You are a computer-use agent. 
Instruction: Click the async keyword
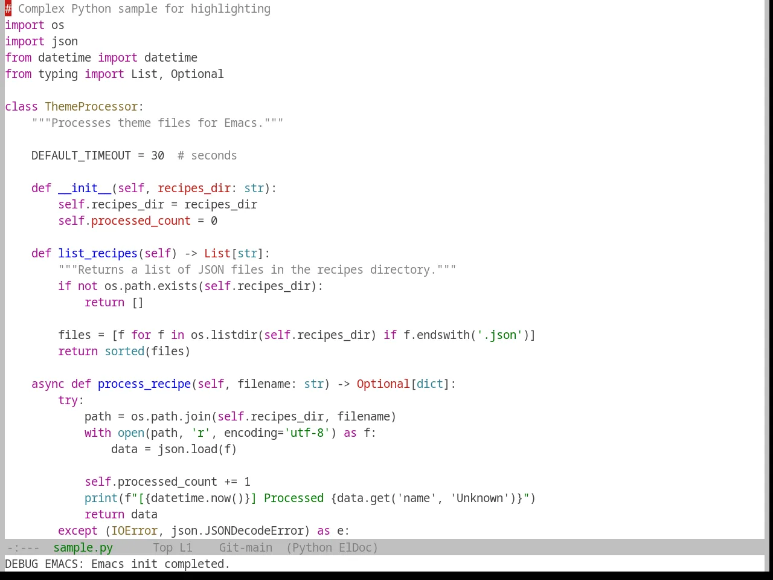pyautogui.click(x=48, y=384)
